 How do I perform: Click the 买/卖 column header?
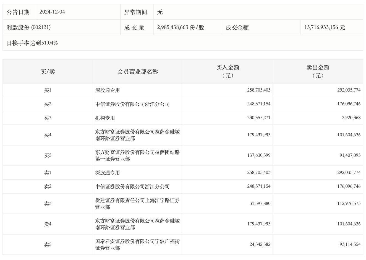click(48, 71)
